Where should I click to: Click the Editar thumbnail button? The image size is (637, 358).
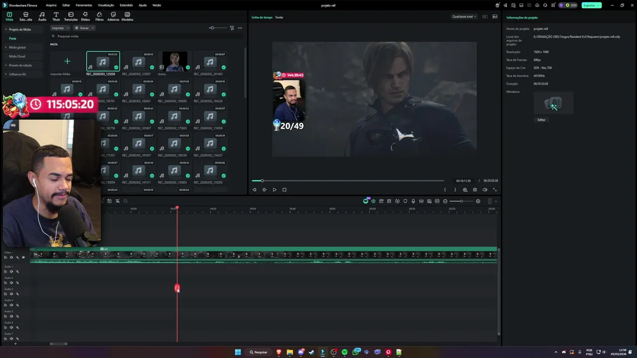(541, 120)
